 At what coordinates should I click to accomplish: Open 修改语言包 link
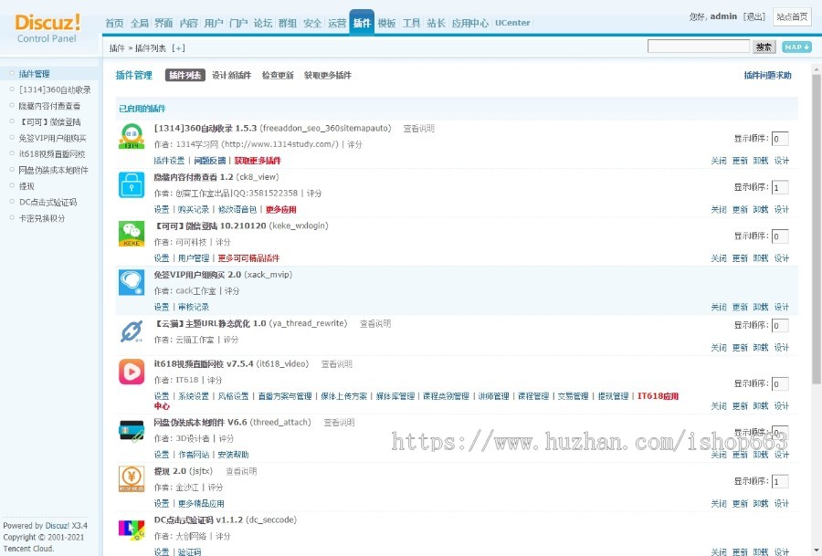(x=237, y=210)
